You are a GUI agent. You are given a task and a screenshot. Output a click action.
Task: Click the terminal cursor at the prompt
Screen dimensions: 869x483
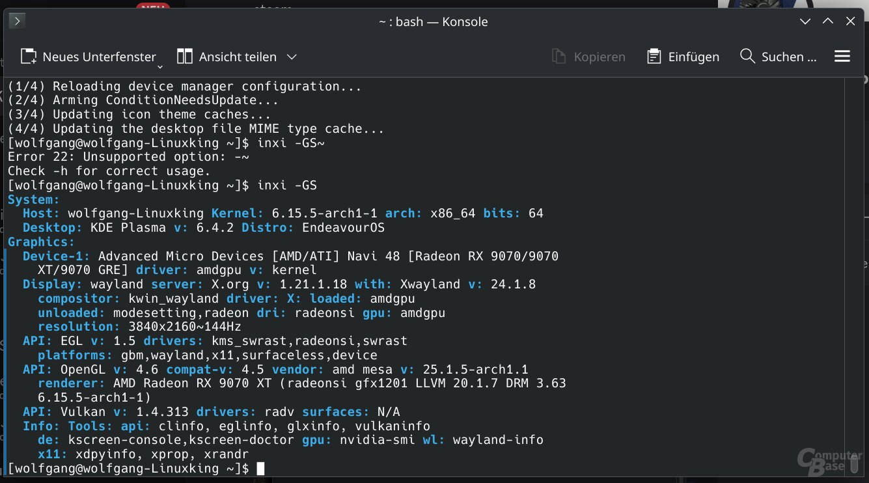coord(260,469)
